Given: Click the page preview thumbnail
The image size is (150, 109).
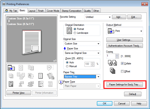Looking at the screenshot, I should [31, 42].
